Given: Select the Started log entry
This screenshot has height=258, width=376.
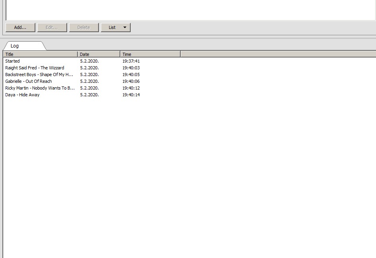Looking at the screenshot, I should coord(12,61).
